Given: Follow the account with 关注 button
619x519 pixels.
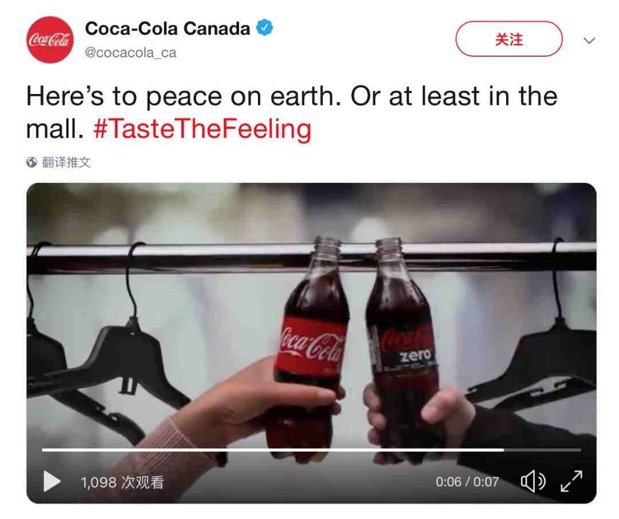Looking at the screenshot, I should click(x=509, y=39).
